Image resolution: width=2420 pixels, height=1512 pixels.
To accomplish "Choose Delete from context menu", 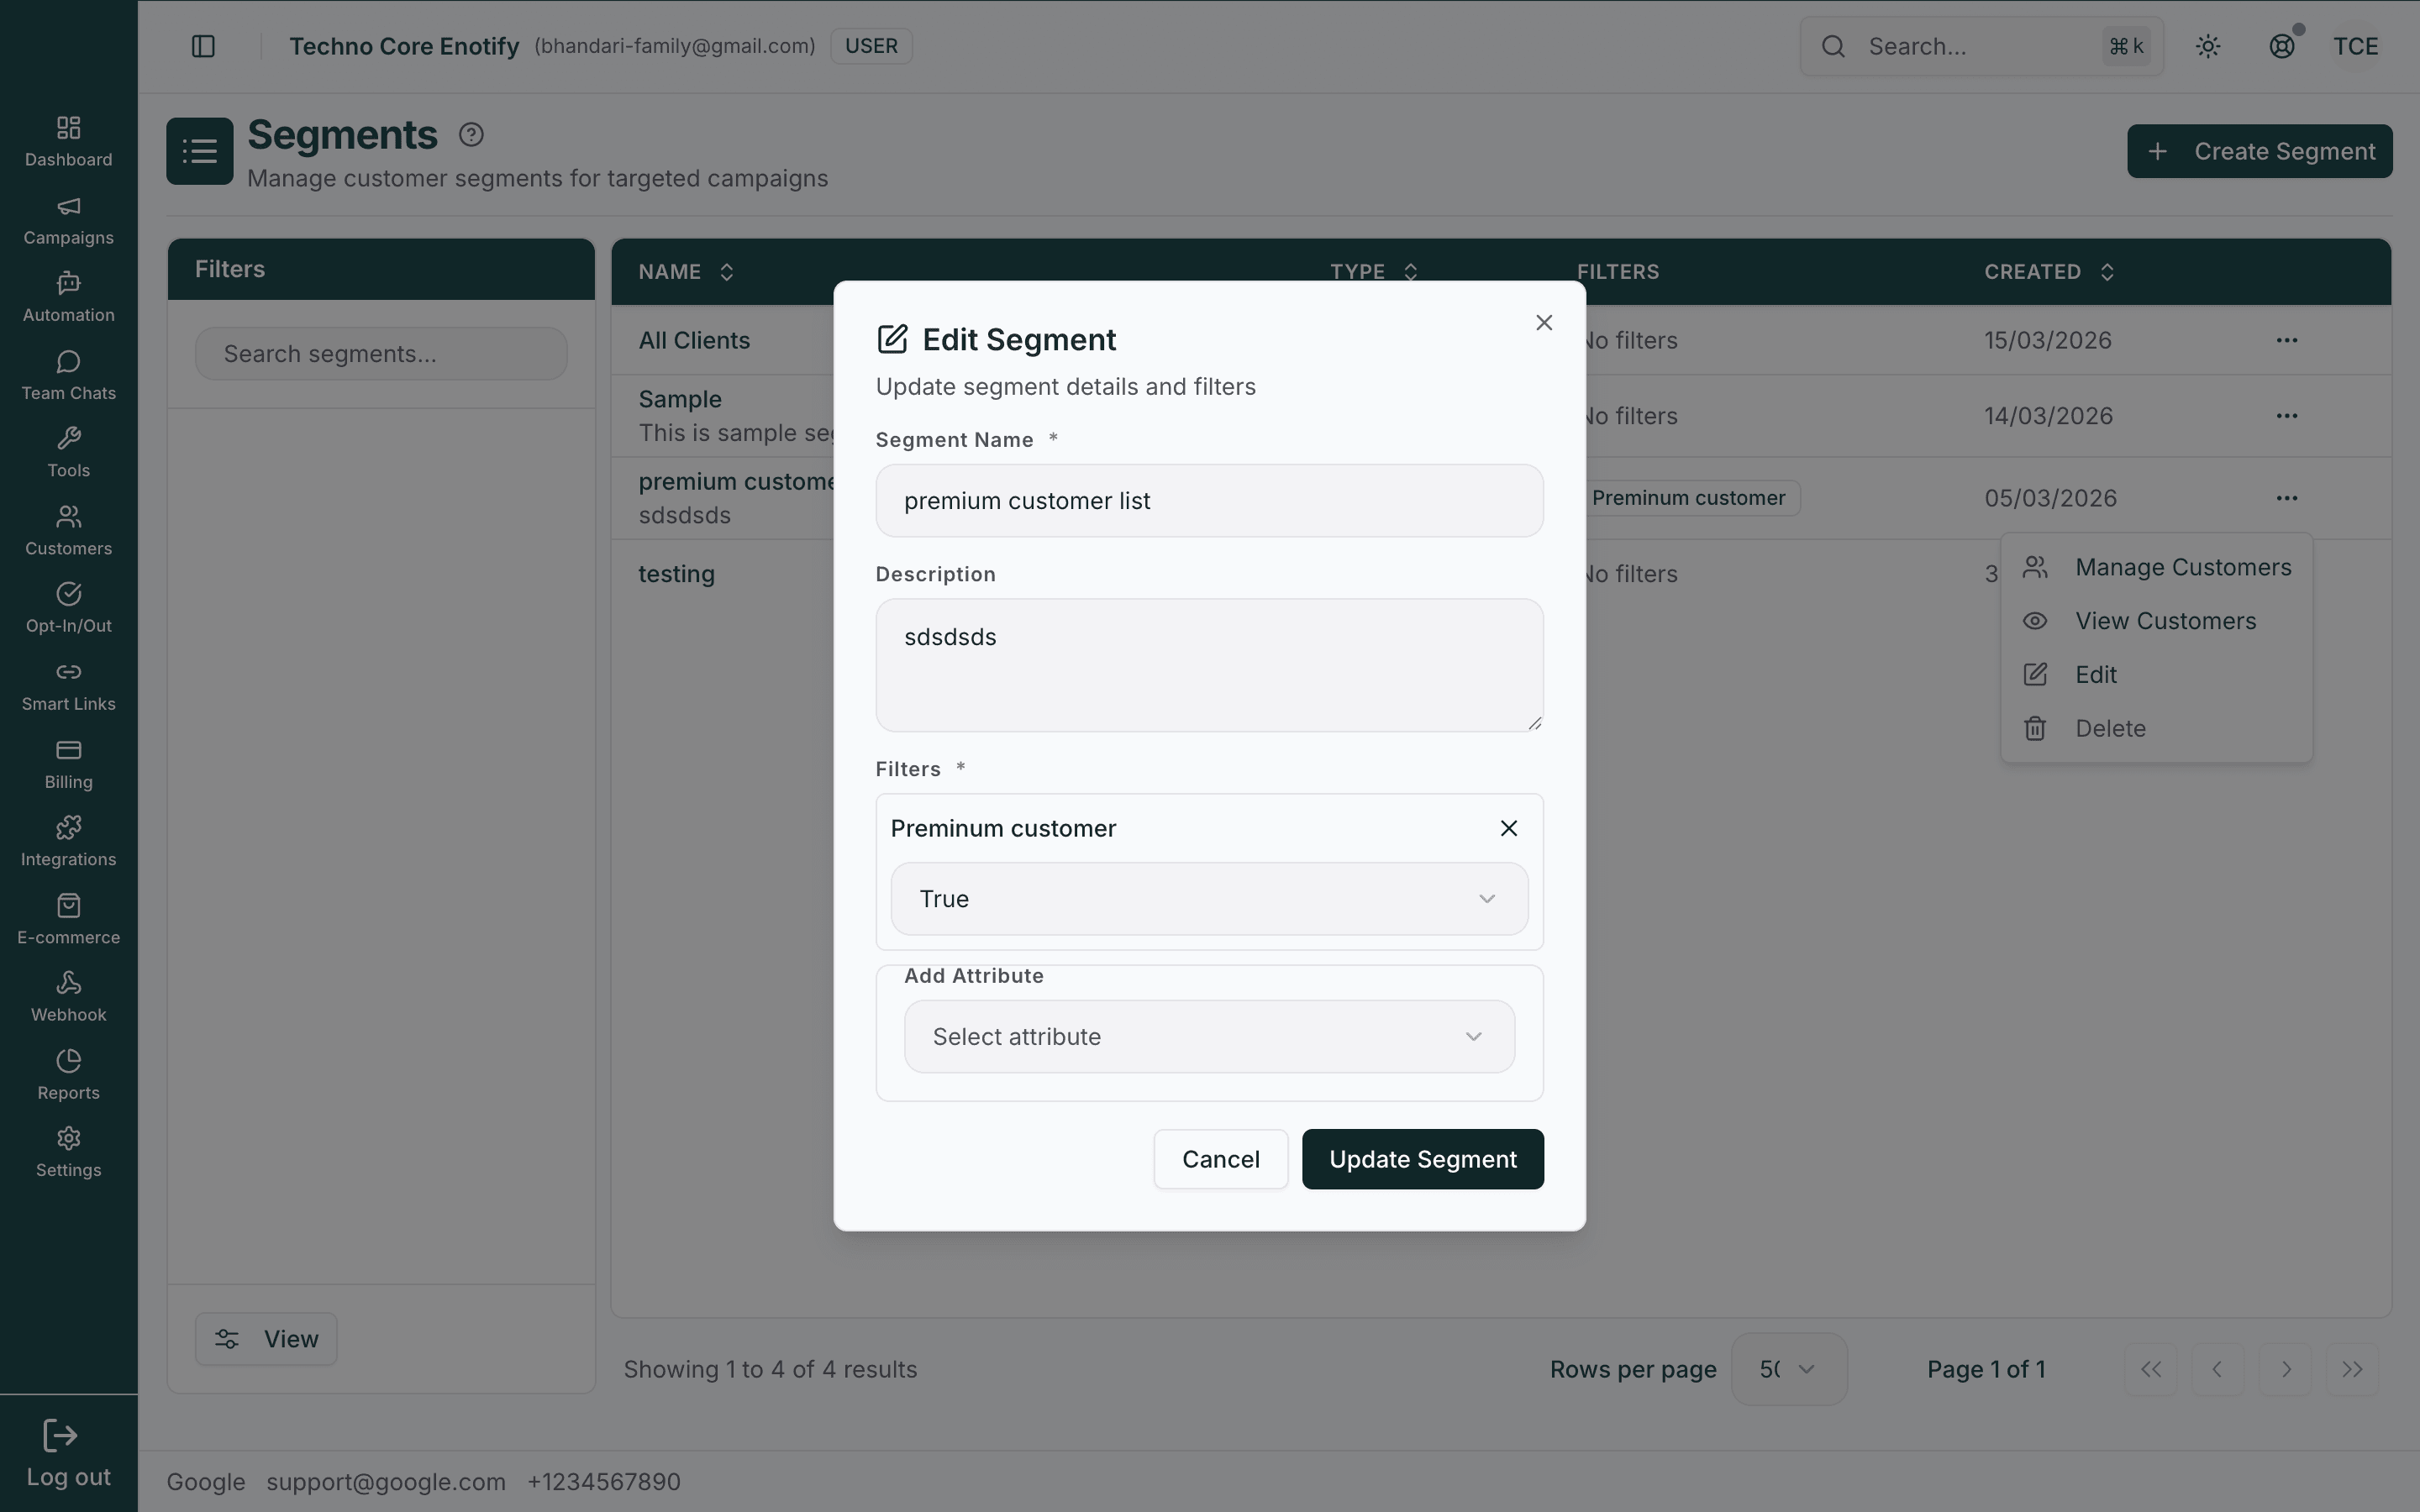I will (x=2156, y=729).
